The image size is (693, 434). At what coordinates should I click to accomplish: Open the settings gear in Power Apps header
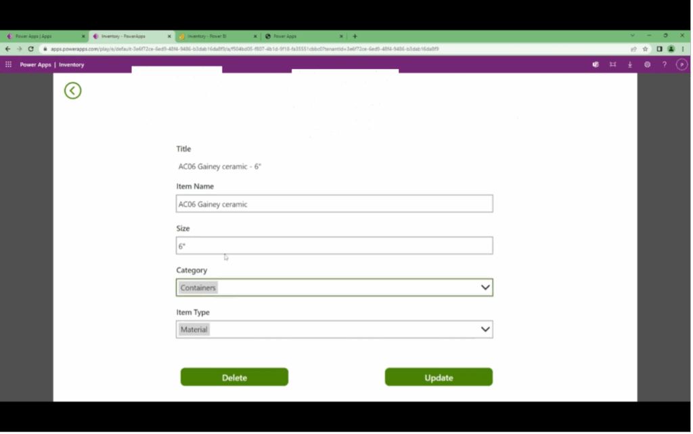pyautogui.click(x=647, y=64)
